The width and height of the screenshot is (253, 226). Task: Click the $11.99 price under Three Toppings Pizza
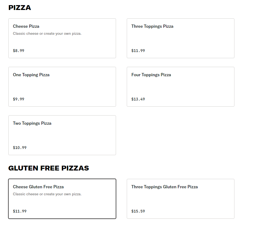[x=138, y=51]
